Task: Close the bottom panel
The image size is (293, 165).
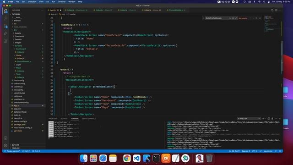Action: click(x=280, y=119)
